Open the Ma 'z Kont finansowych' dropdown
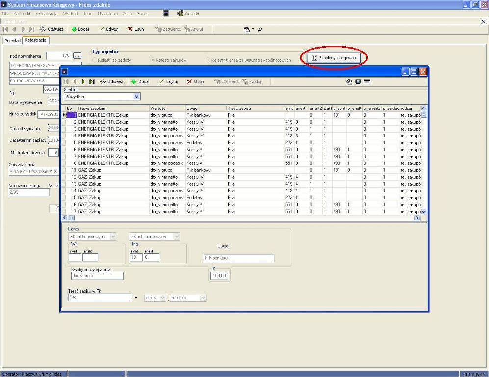The width and height of the screenshot is (489, 377). point(177,236)
